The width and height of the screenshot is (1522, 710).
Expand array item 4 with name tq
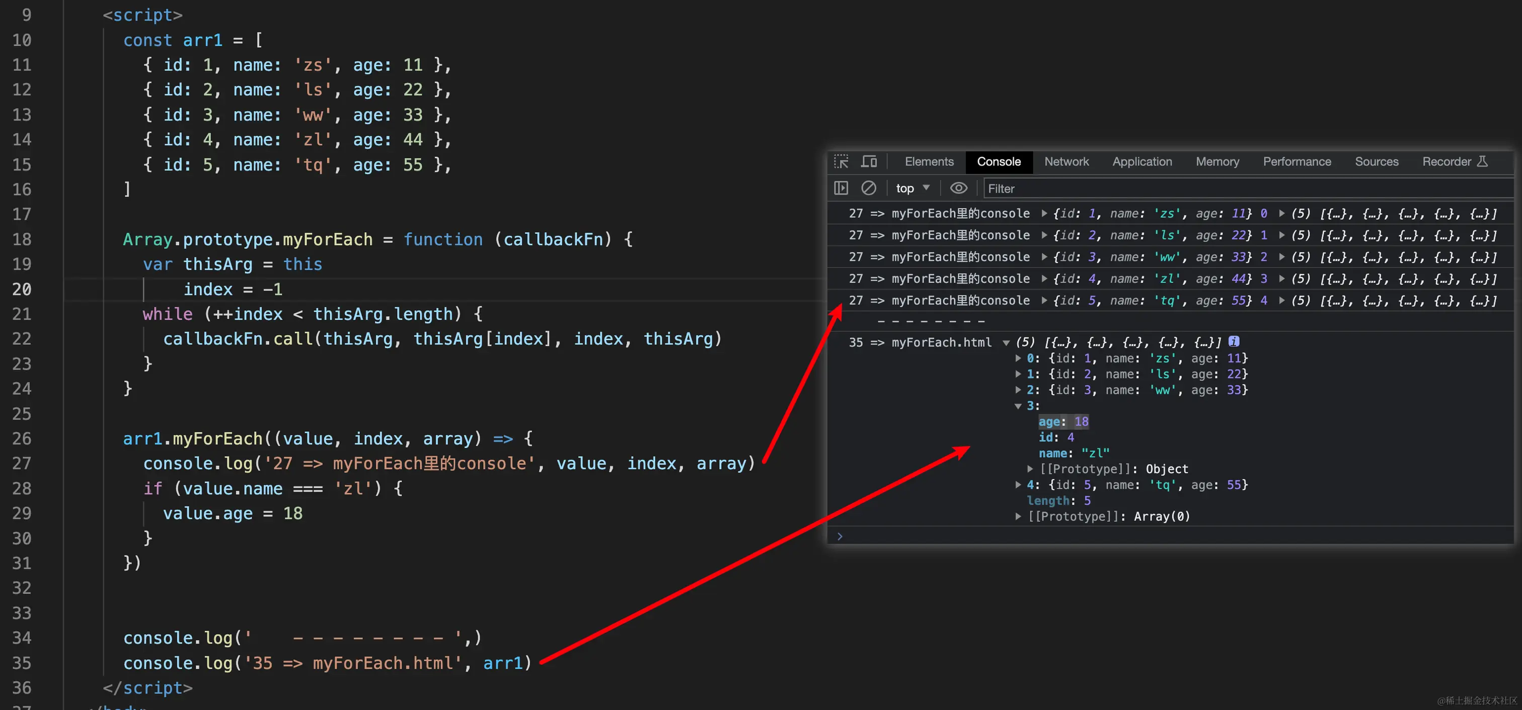[1018, 485]
